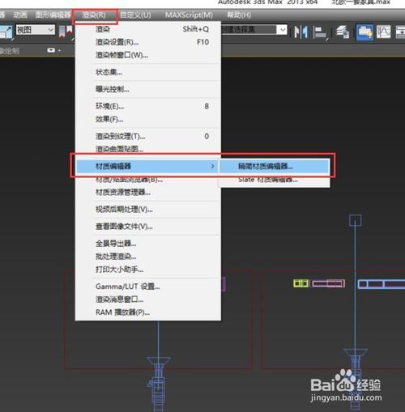Launch RAM 播放器(P)... from the menu
This screenshot has height=412, width=405.
148,312
